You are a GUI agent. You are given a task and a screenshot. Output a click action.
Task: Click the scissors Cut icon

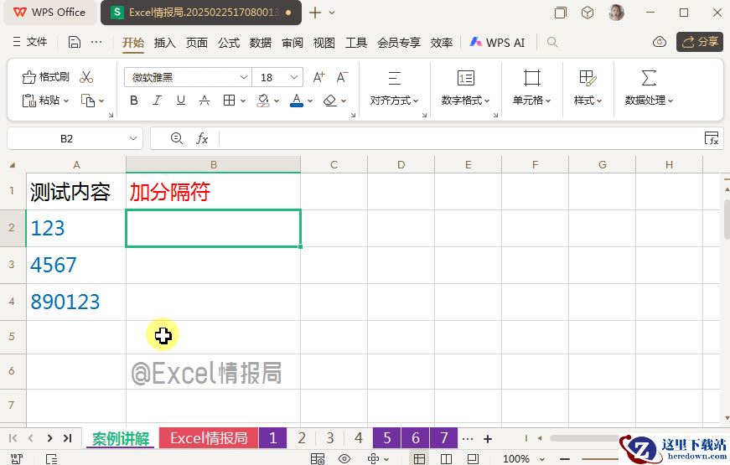pyautogui.click(x=86, y=77)
